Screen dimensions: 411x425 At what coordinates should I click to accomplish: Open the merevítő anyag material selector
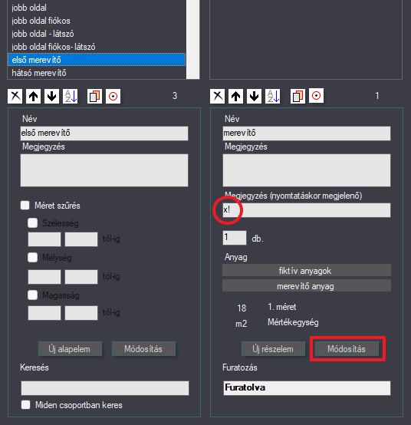click(307, 286)
